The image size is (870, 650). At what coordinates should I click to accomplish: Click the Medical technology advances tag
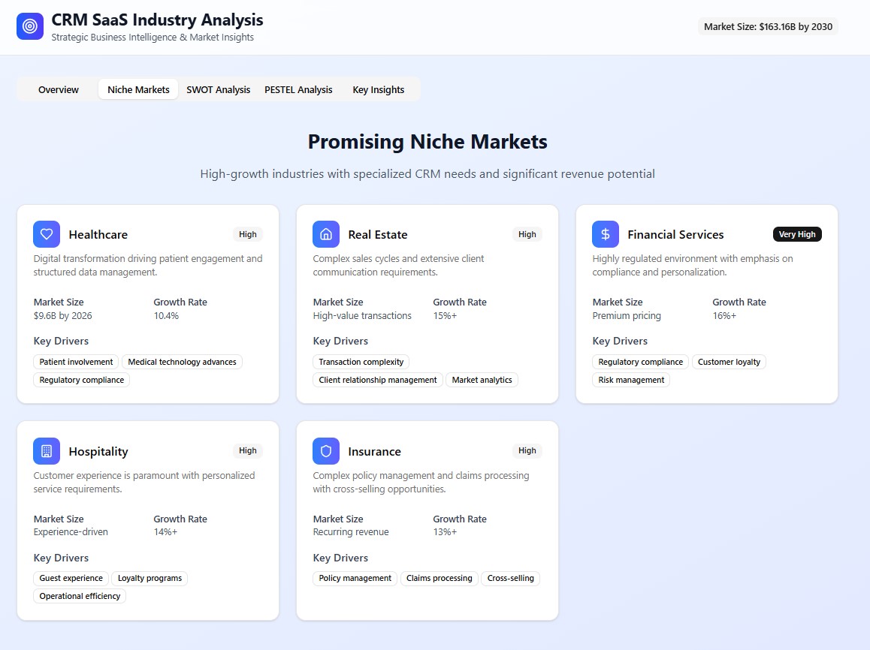tap(182, 362)
